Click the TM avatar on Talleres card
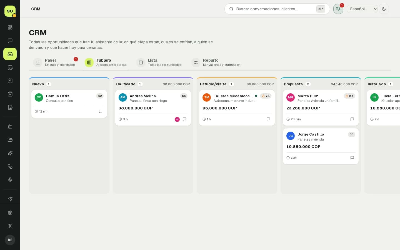The image size is (400, 250). click(207, 97)
